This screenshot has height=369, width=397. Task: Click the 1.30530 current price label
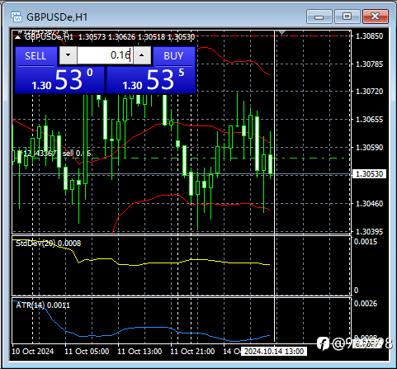click(369, 174)
